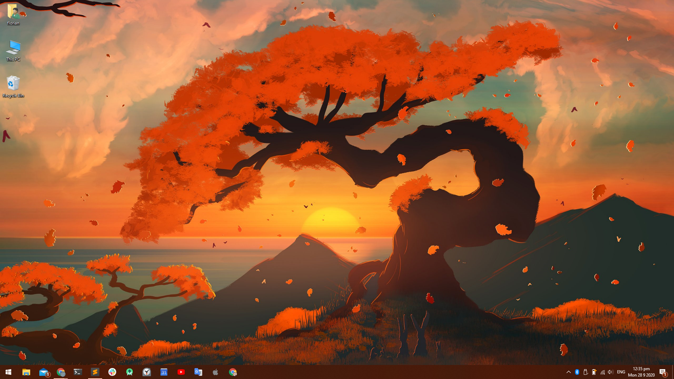
Task: Open File Explorer from the taskbar
Action: click(26, 372)
